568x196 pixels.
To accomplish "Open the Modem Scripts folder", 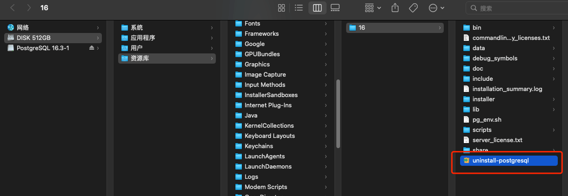I will point(281,187).
